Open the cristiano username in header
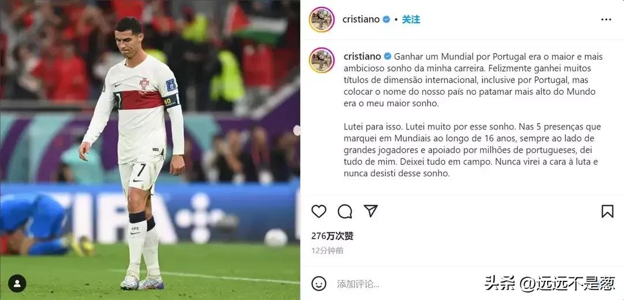624x300 pixels. (x=361, y=20)
